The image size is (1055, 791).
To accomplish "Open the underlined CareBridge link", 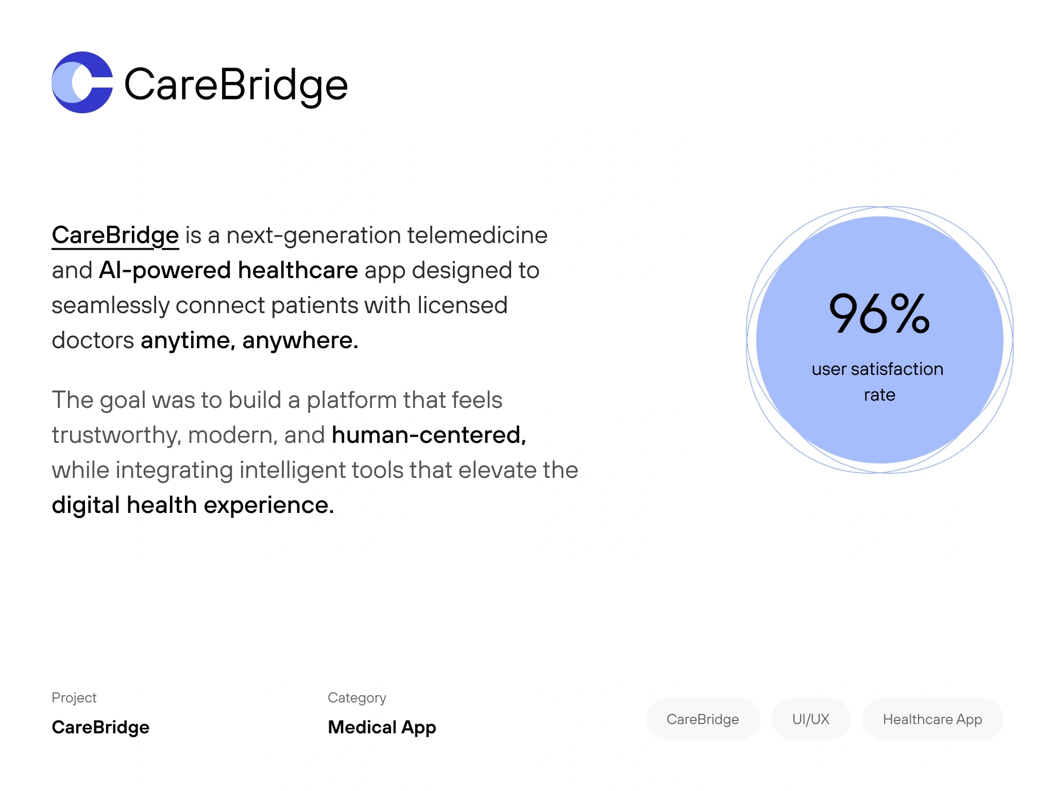I will click(x=115, y=235).
